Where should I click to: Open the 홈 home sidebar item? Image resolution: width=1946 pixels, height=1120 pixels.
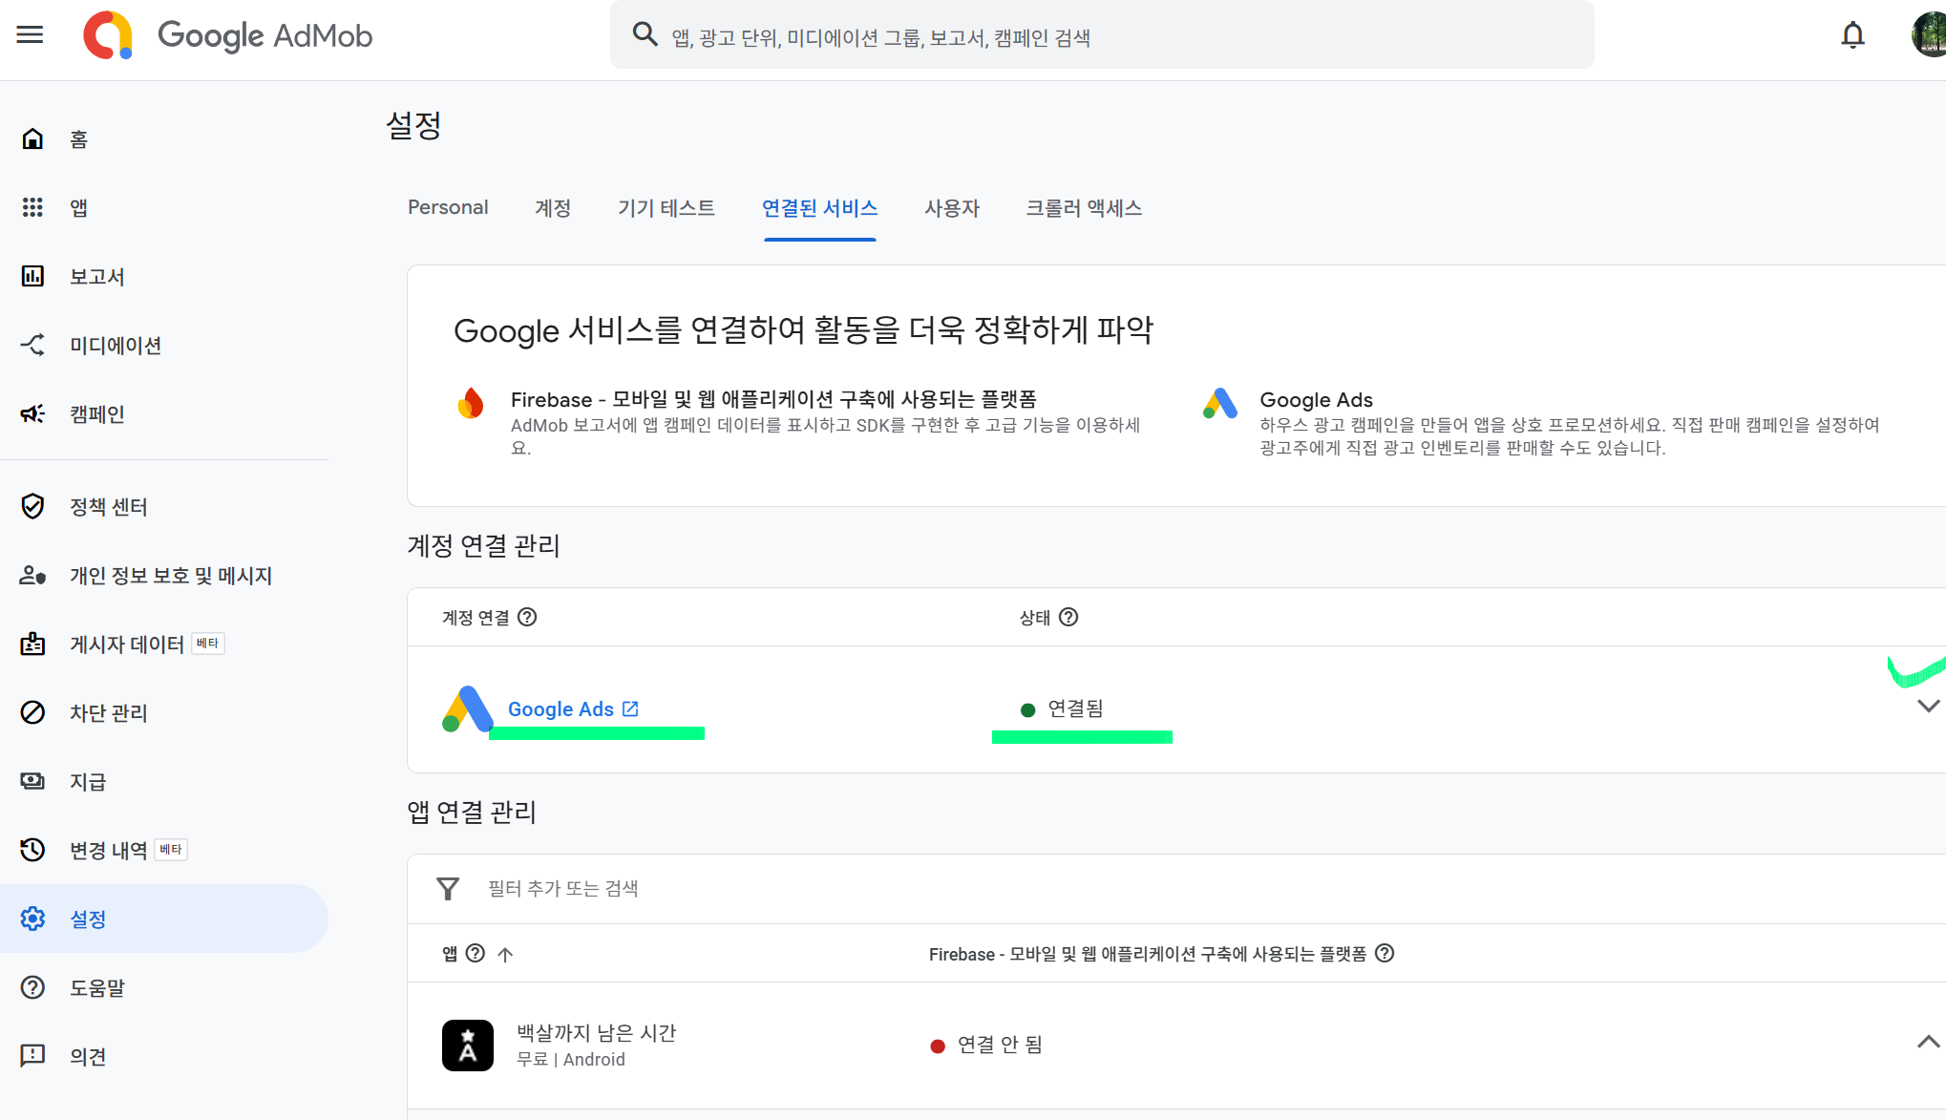[78, 139]
